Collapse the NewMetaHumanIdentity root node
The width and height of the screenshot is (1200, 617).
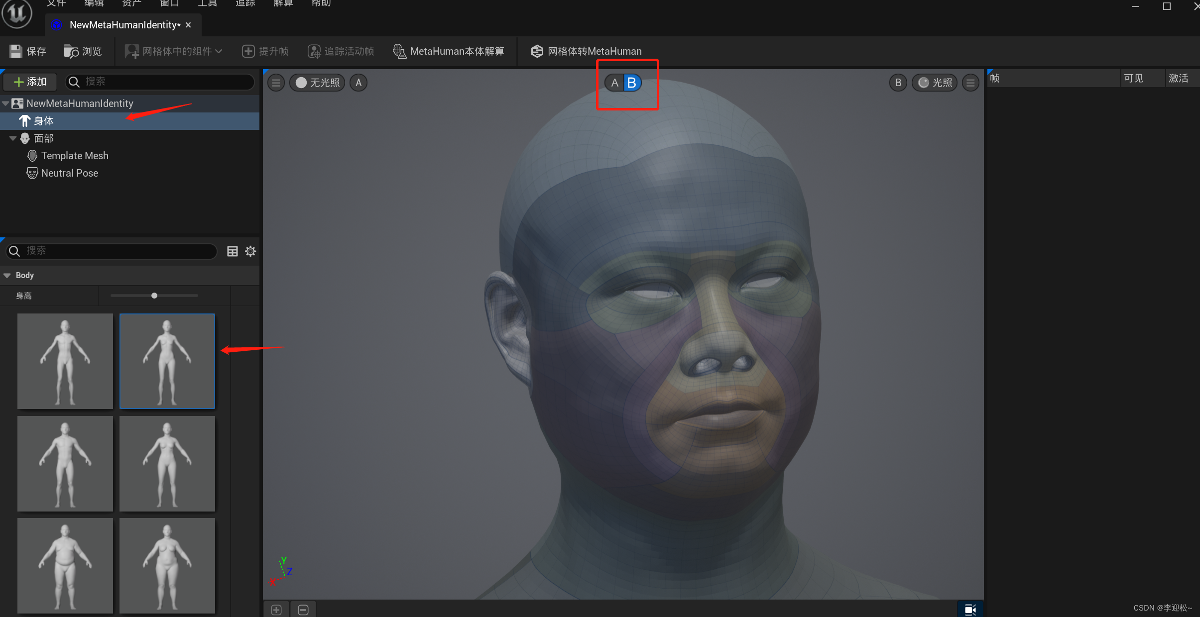(5, 103)
